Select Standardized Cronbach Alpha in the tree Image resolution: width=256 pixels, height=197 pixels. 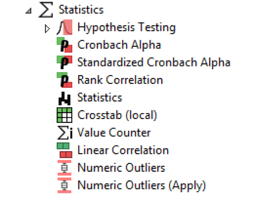[154, 62]
